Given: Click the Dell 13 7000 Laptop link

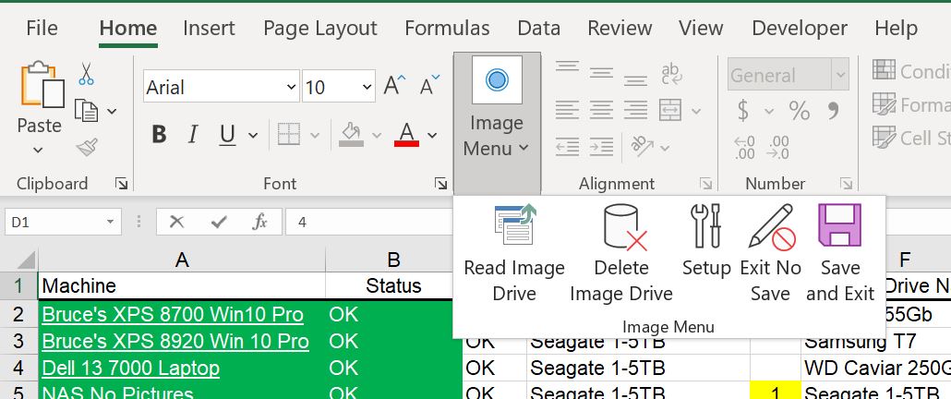Looking at the screenshot, I should pos(130,369).
